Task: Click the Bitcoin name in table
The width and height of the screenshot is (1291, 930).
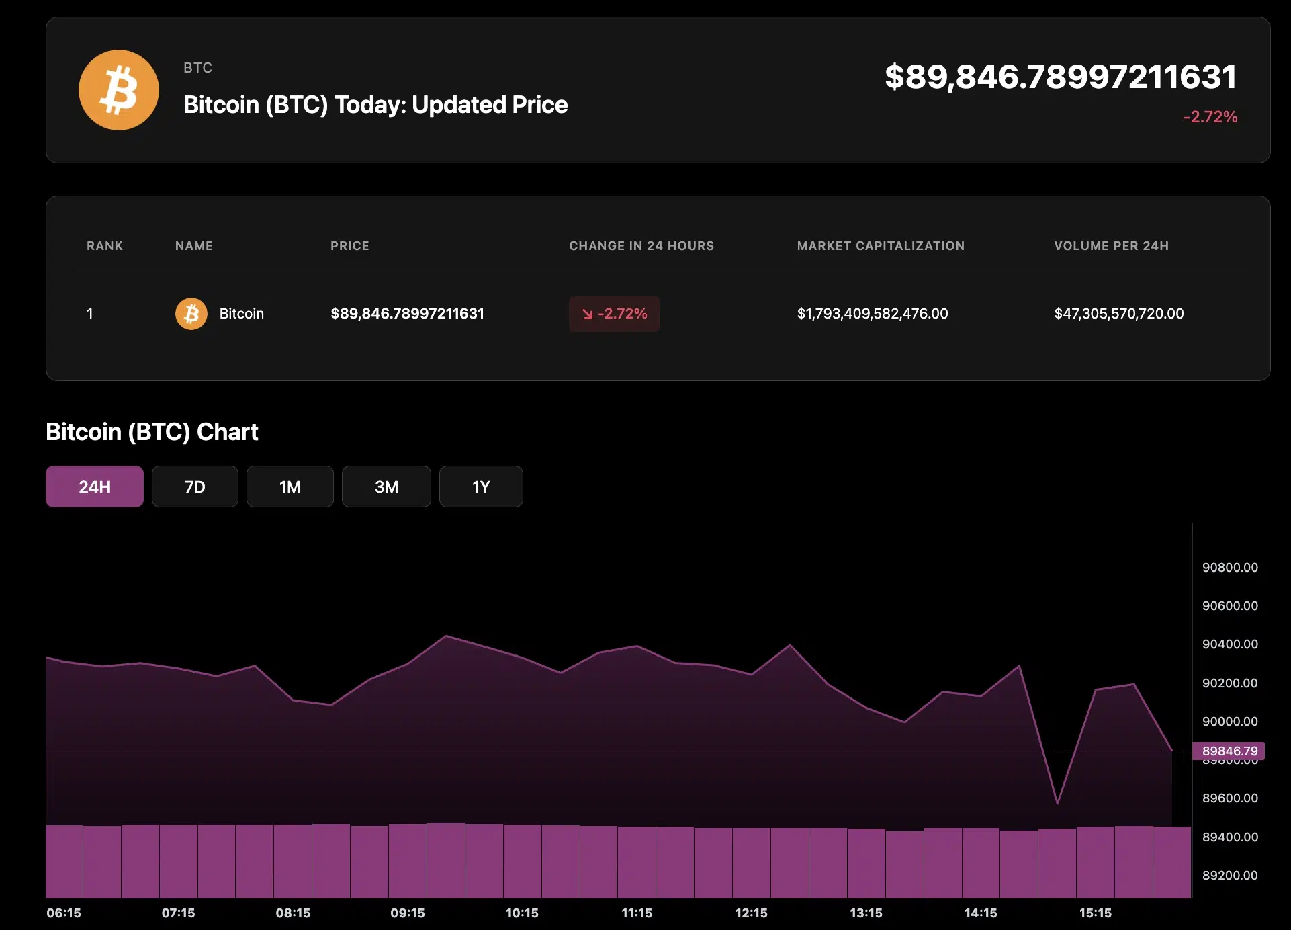Action: (x=241, y=314)
